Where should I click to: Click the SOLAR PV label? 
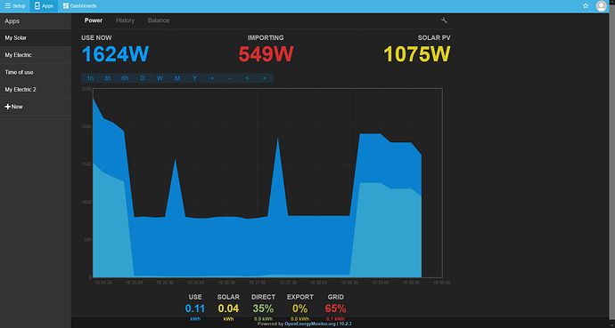(x=434, y=38)
